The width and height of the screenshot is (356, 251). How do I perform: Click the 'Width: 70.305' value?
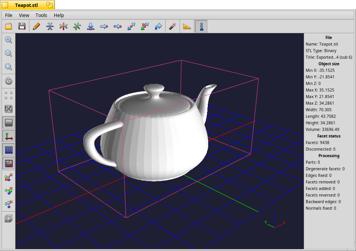click(318, 110)
